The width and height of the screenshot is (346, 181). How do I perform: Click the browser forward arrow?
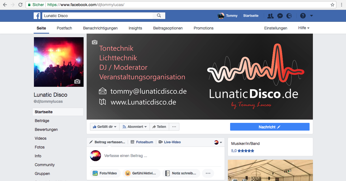click(x=13, y=5)
